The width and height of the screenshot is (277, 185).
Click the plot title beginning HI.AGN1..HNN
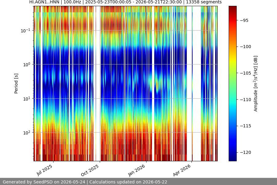tap(126, 2)
